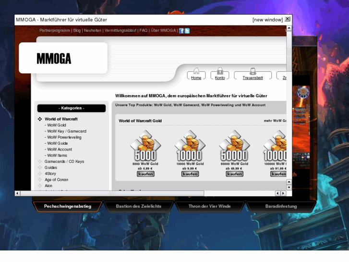Click the horizontal scrollbar thumb
The image size is (349, 262).
112,193
